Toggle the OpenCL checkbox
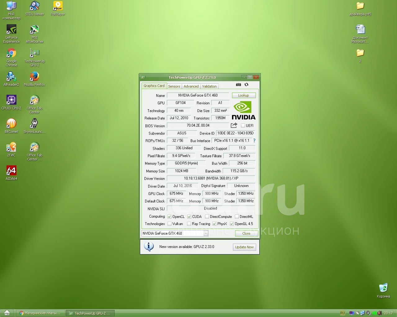This screenshot has height=317, width=397. pos(169,217)
